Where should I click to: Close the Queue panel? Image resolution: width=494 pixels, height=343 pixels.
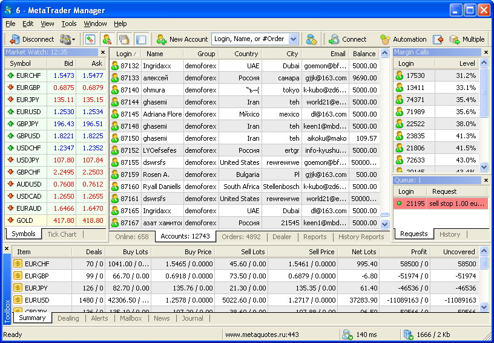486,180
